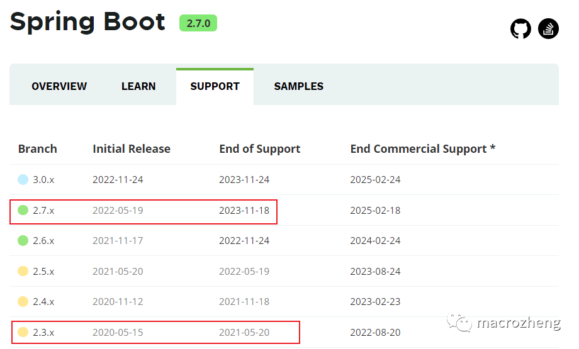579x349 pixels.
Task: Click the End Commercial Support column header
Action: (423, 149)
